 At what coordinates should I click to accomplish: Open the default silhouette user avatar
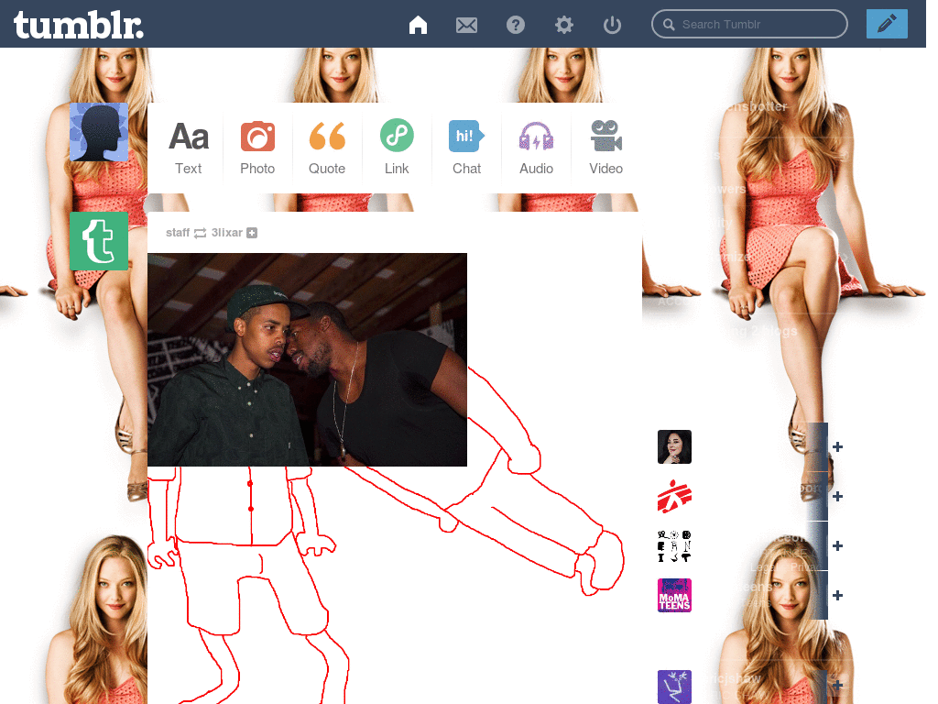(99, 132)
